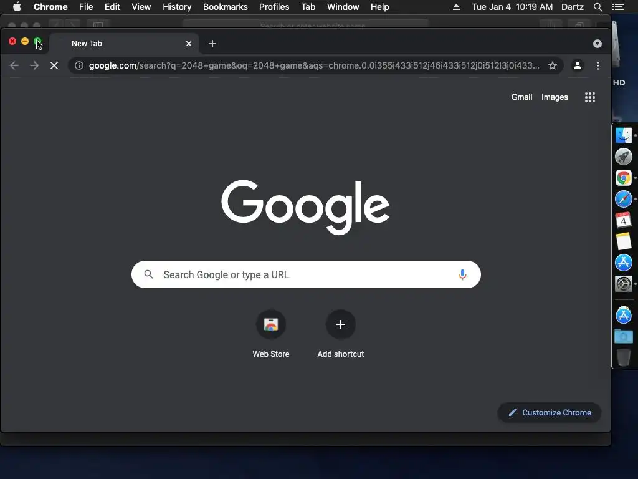This screenshot has height=479, width=638.
Task: Open Google Chrome in the Dock
Action: [623, 178]
